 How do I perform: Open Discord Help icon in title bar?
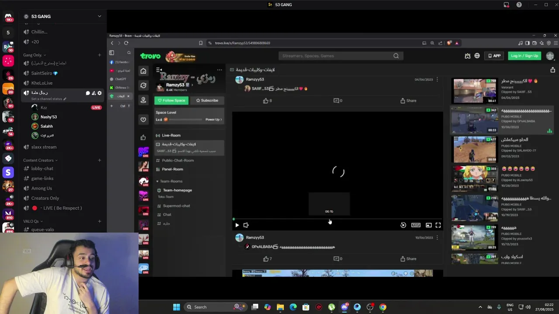(519, 5)
